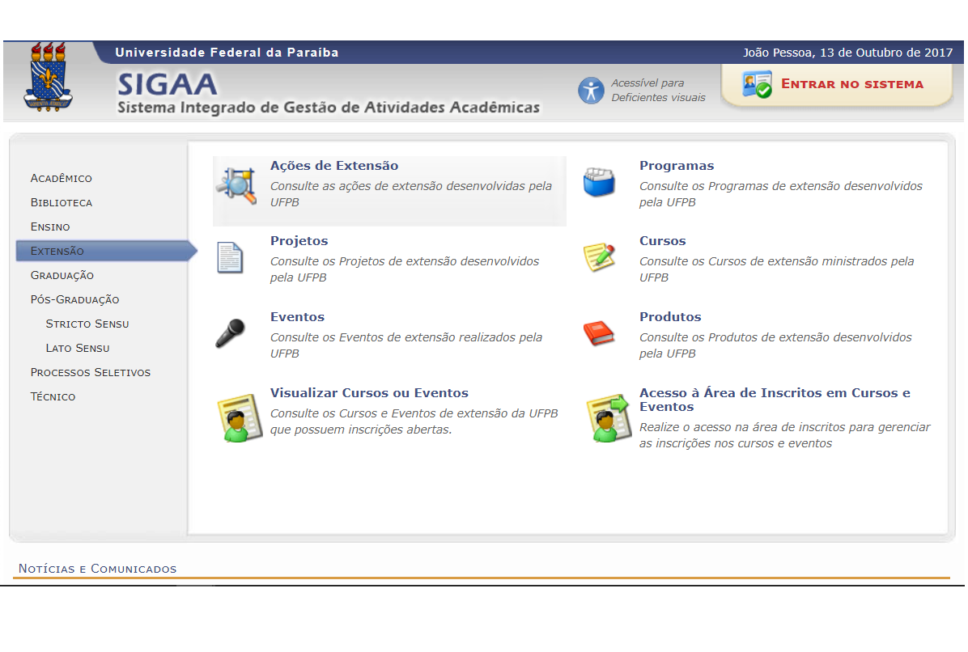Screen dimensions: 968x652
Task: Click the Projetos document icon
Action: (x=231, y=257)
